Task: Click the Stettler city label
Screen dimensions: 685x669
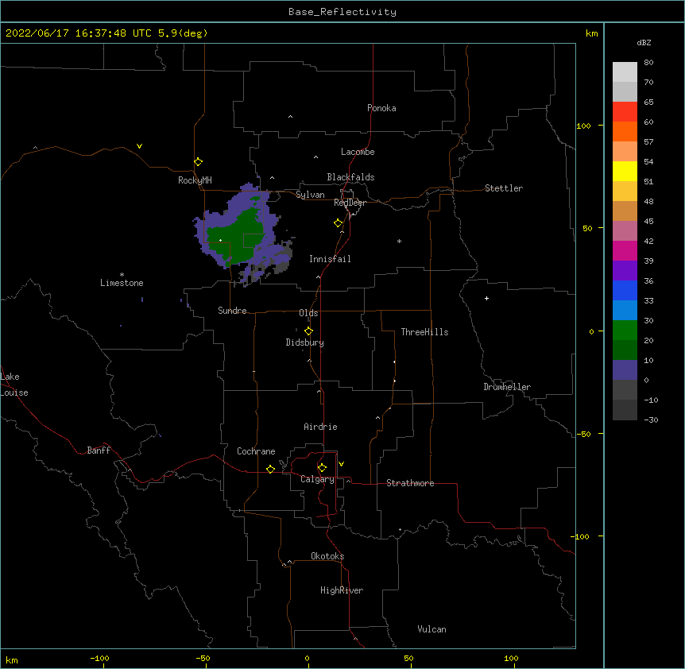Action: pyautogui.click(x=504, y=188)
